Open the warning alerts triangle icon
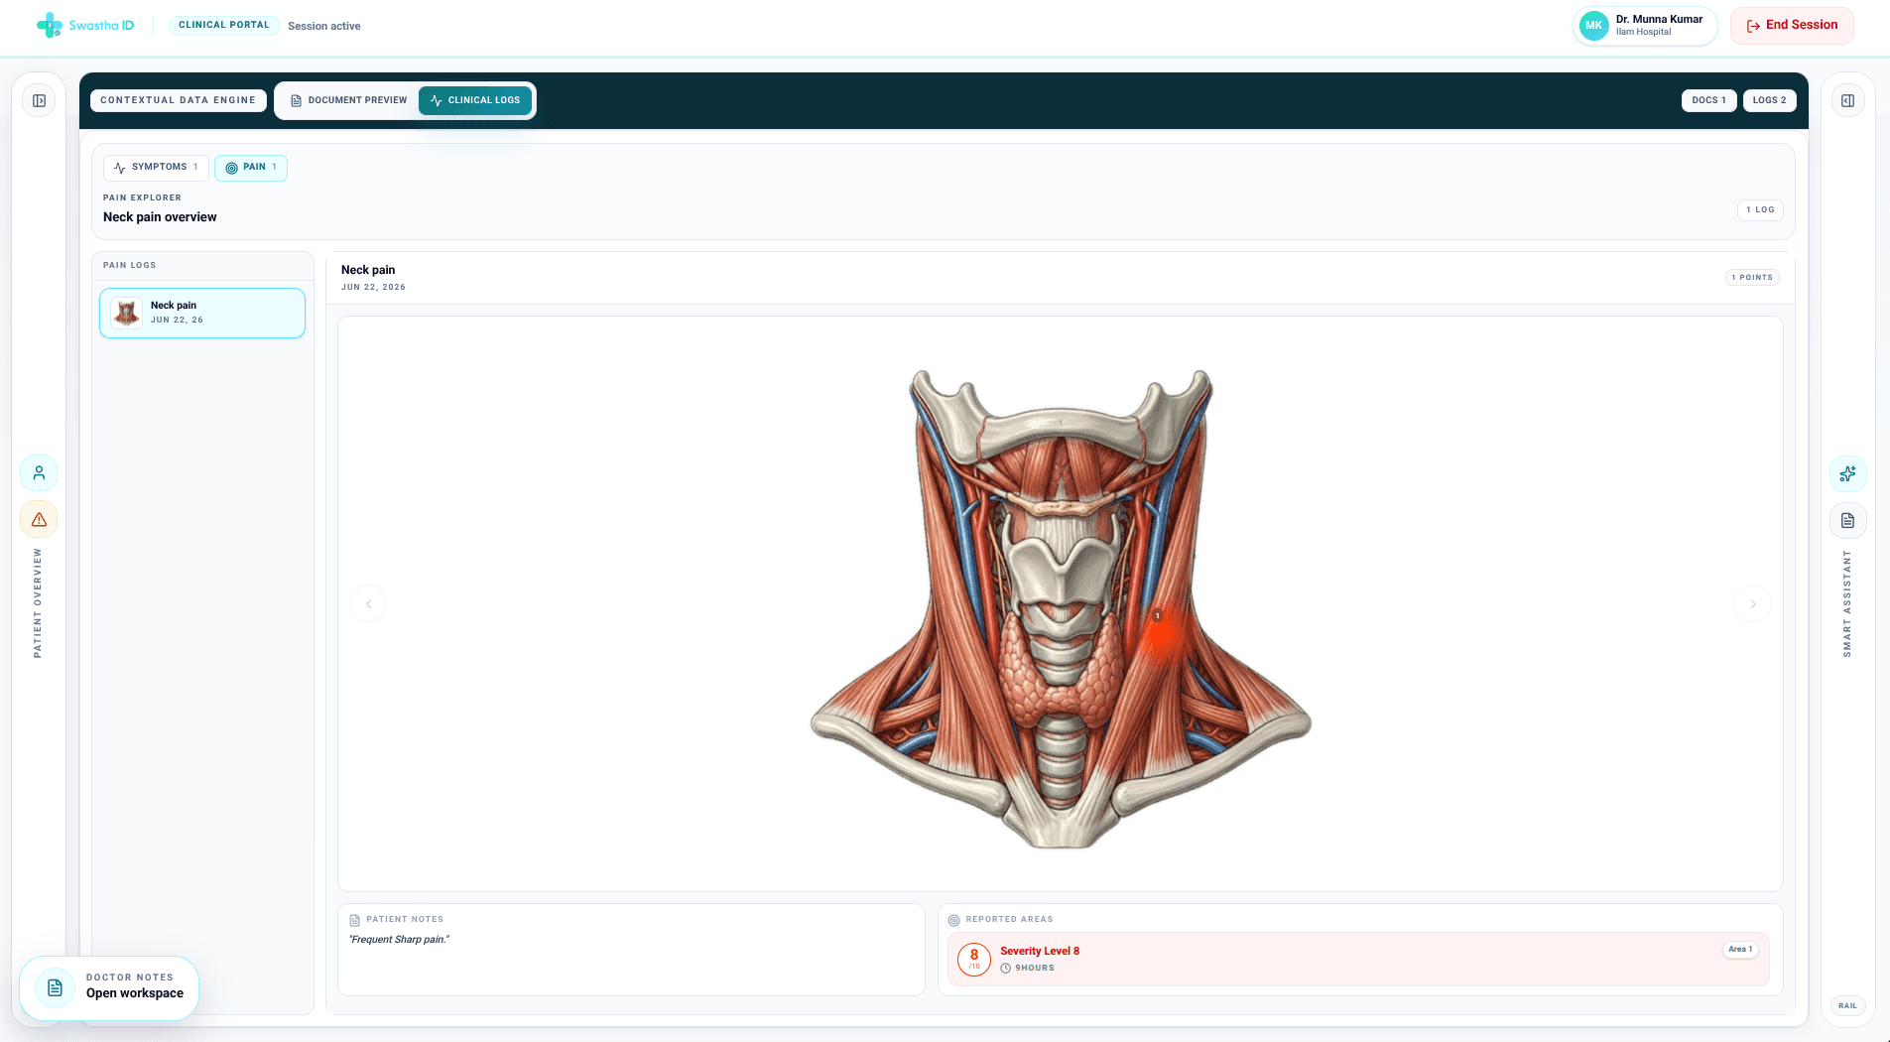Screen dimensions: 1890x1042 point(39,520)
